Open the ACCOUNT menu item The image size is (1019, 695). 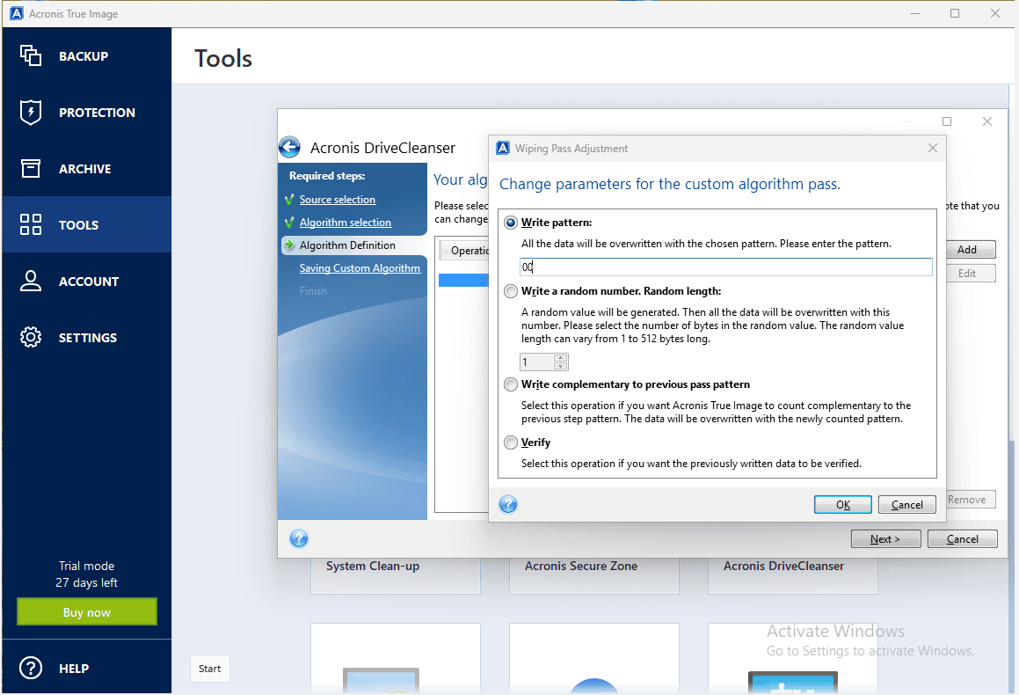(x=89, y=282)
